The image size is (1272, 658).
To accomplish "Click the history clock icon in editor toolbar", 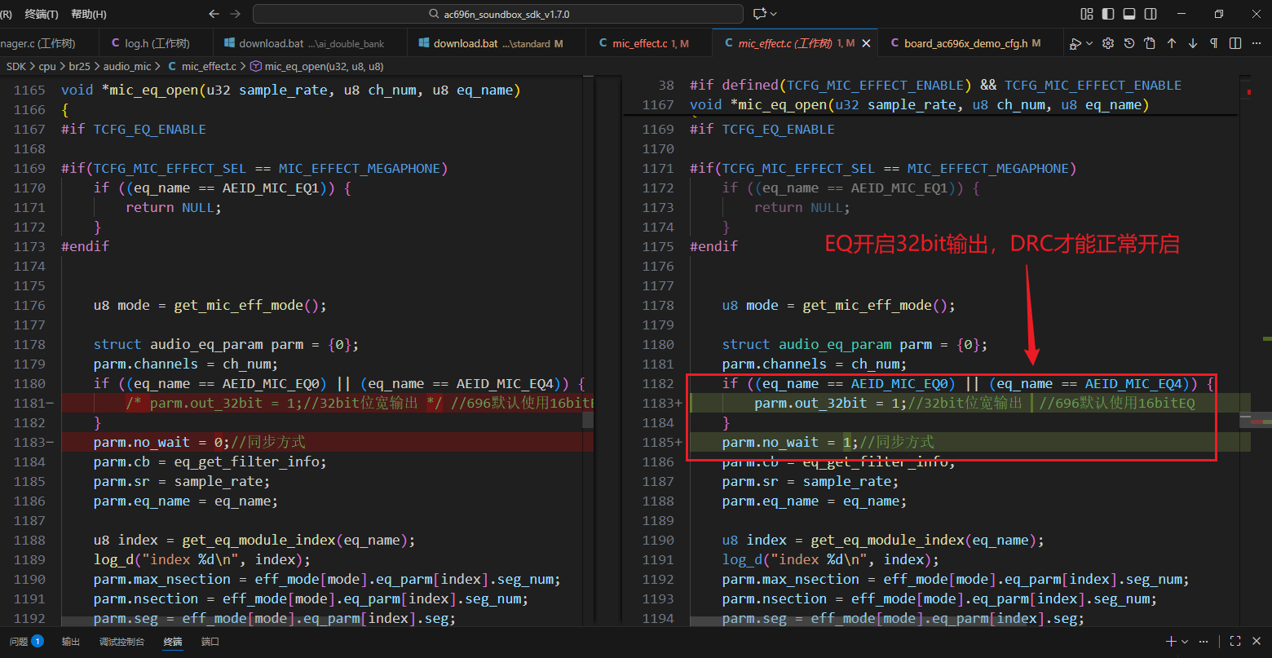I will 1129,43.
